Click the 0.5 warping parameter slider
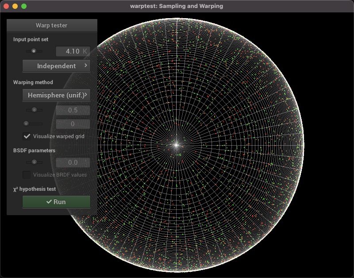354x278 pixels. coord(34,109)
